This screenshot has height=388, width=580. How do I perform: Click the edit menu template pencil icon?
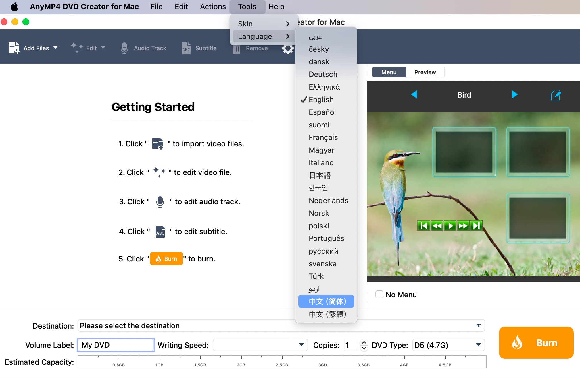[556, 95]
